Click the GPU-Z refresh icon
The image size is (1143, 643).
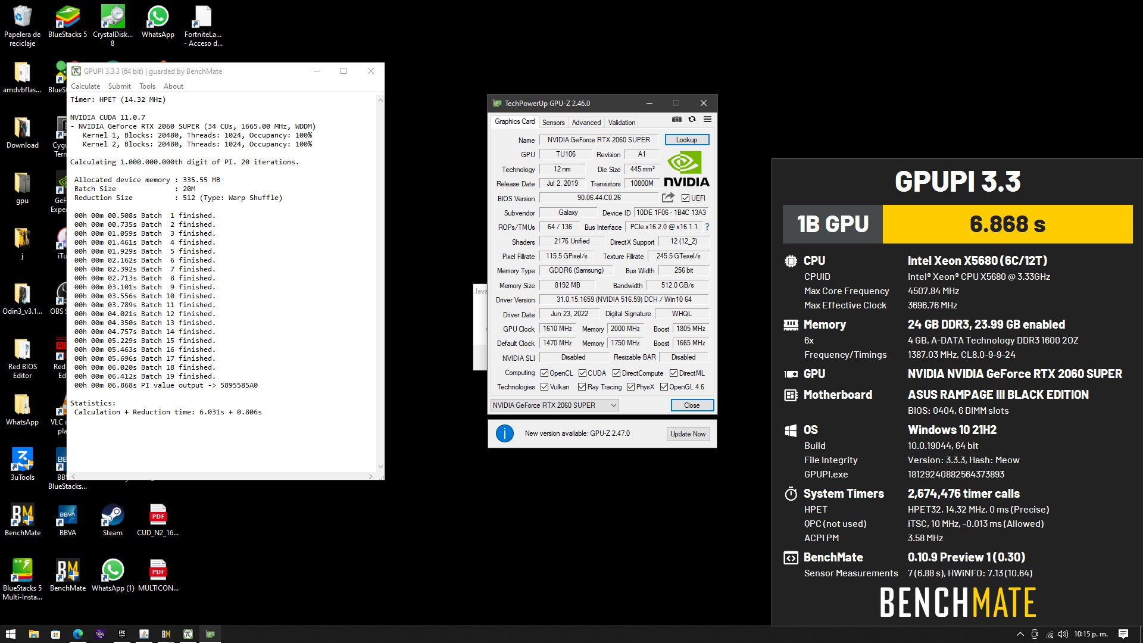tap(692, 119)
